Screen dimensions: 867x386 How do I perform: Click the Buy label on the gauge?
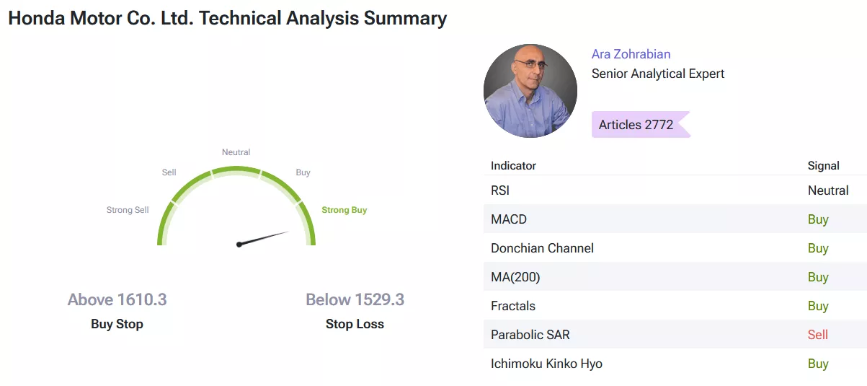(x=303, y=172)
